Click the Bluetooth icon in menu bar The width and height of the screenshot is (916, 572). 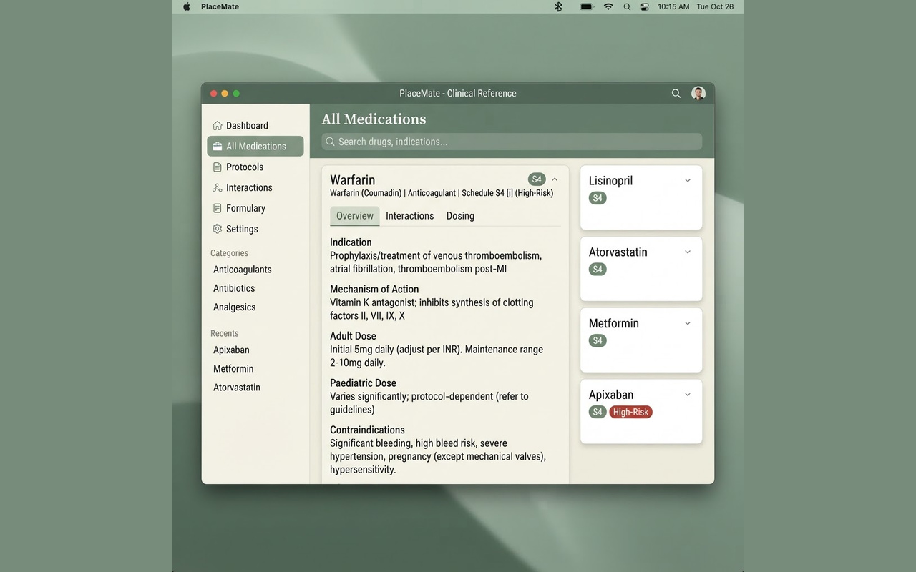559,6
